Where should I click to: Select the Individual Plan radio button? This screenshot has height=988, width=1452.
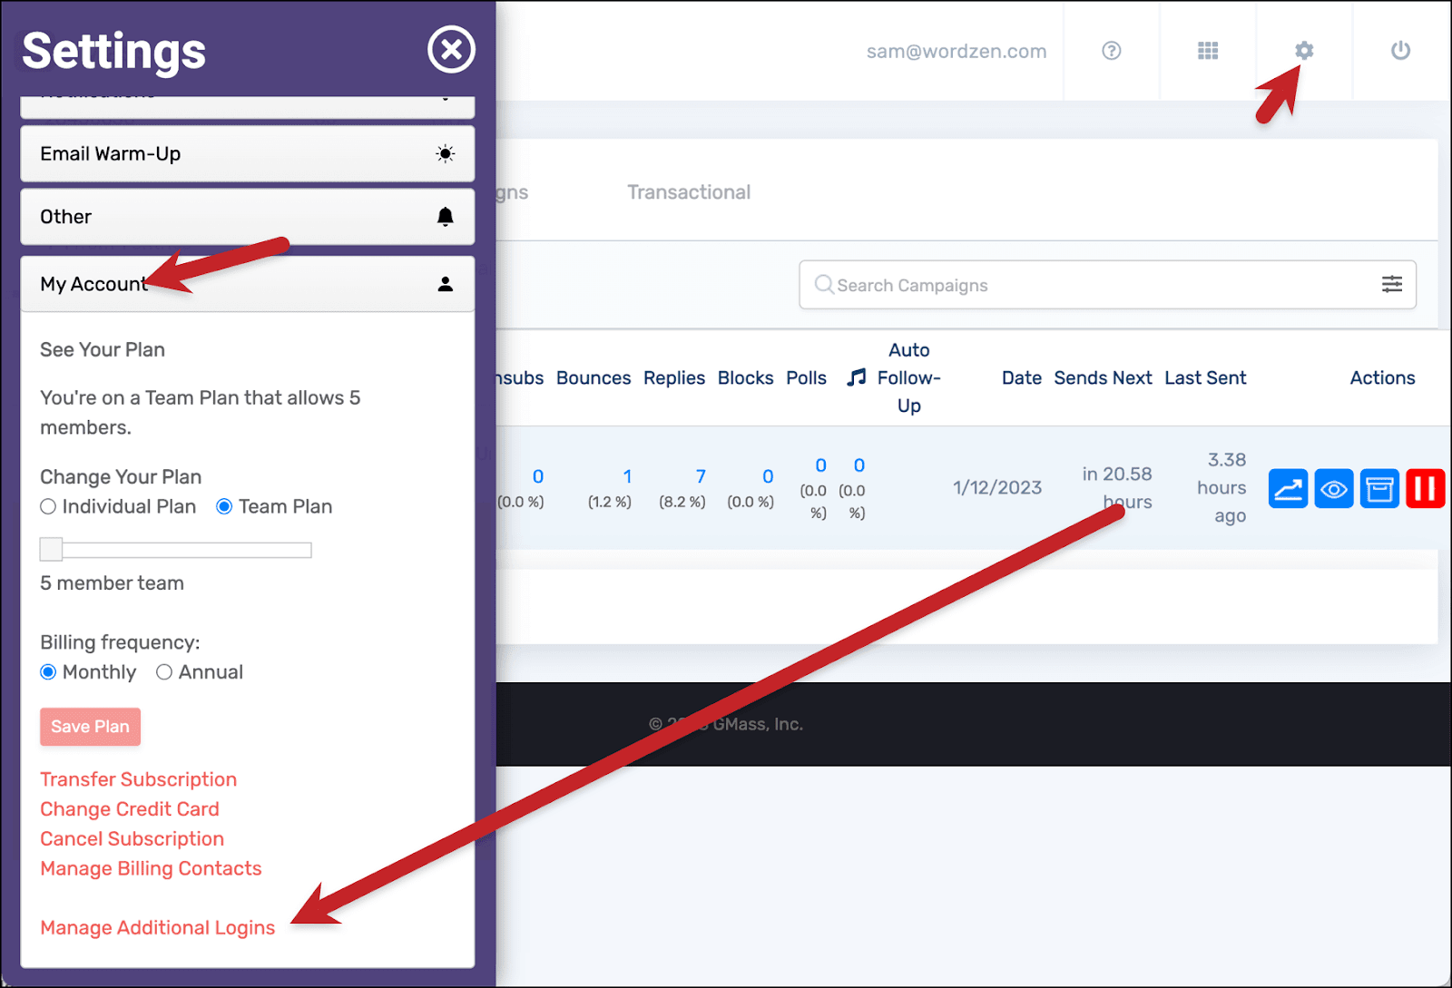point(48,506)
